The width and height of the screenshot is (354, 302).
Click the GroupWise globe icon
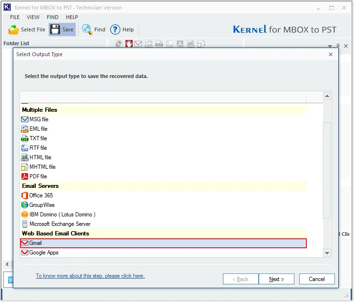(x=25, y=205)
